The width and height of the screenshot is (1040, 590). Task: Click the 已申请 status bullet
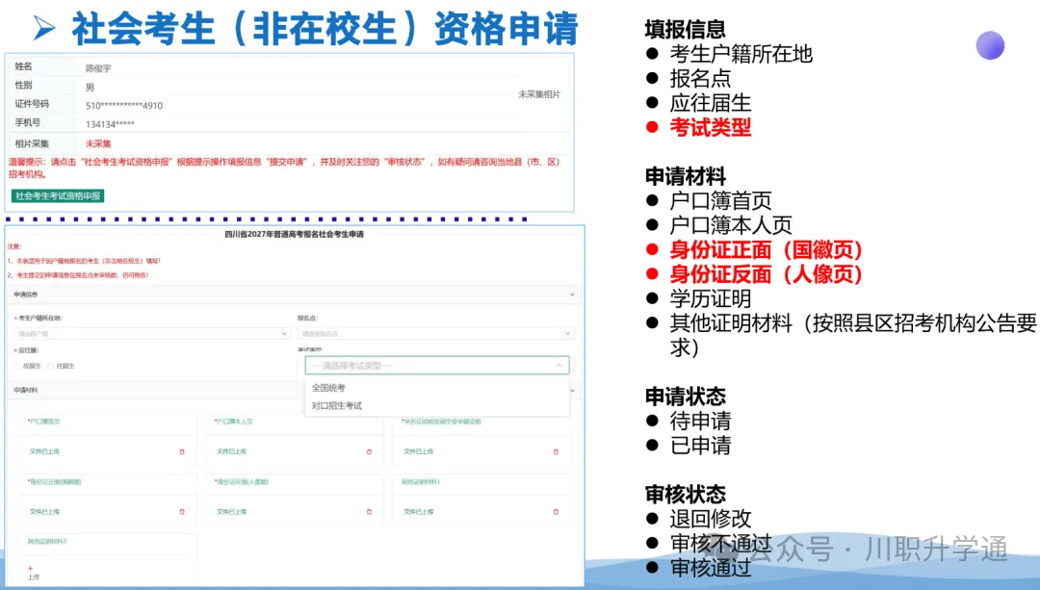(x=700, y=446)
